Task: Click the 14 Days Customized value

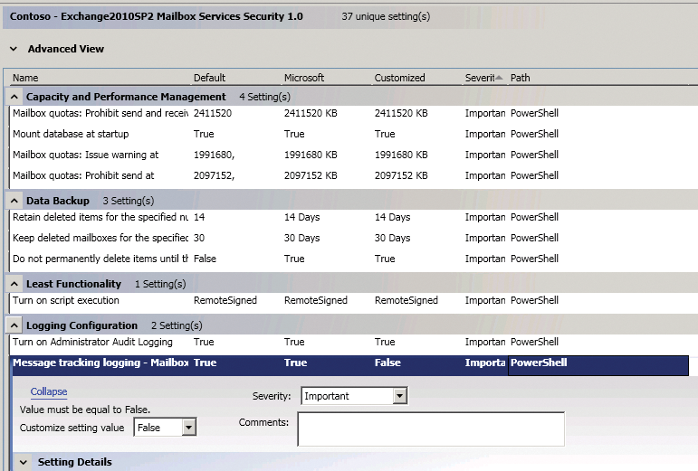Action: click(392, 217)
